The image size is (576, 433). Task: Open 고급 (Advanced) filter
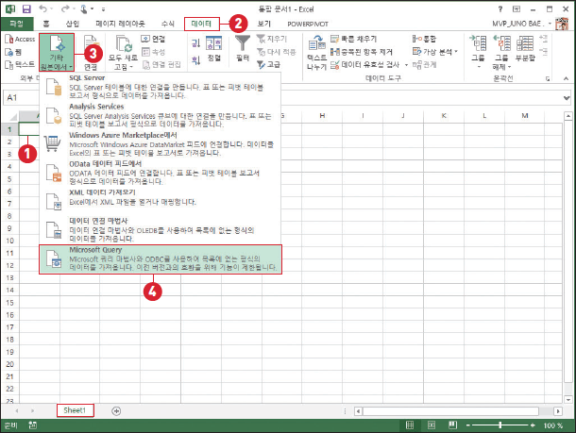(268, 64)
